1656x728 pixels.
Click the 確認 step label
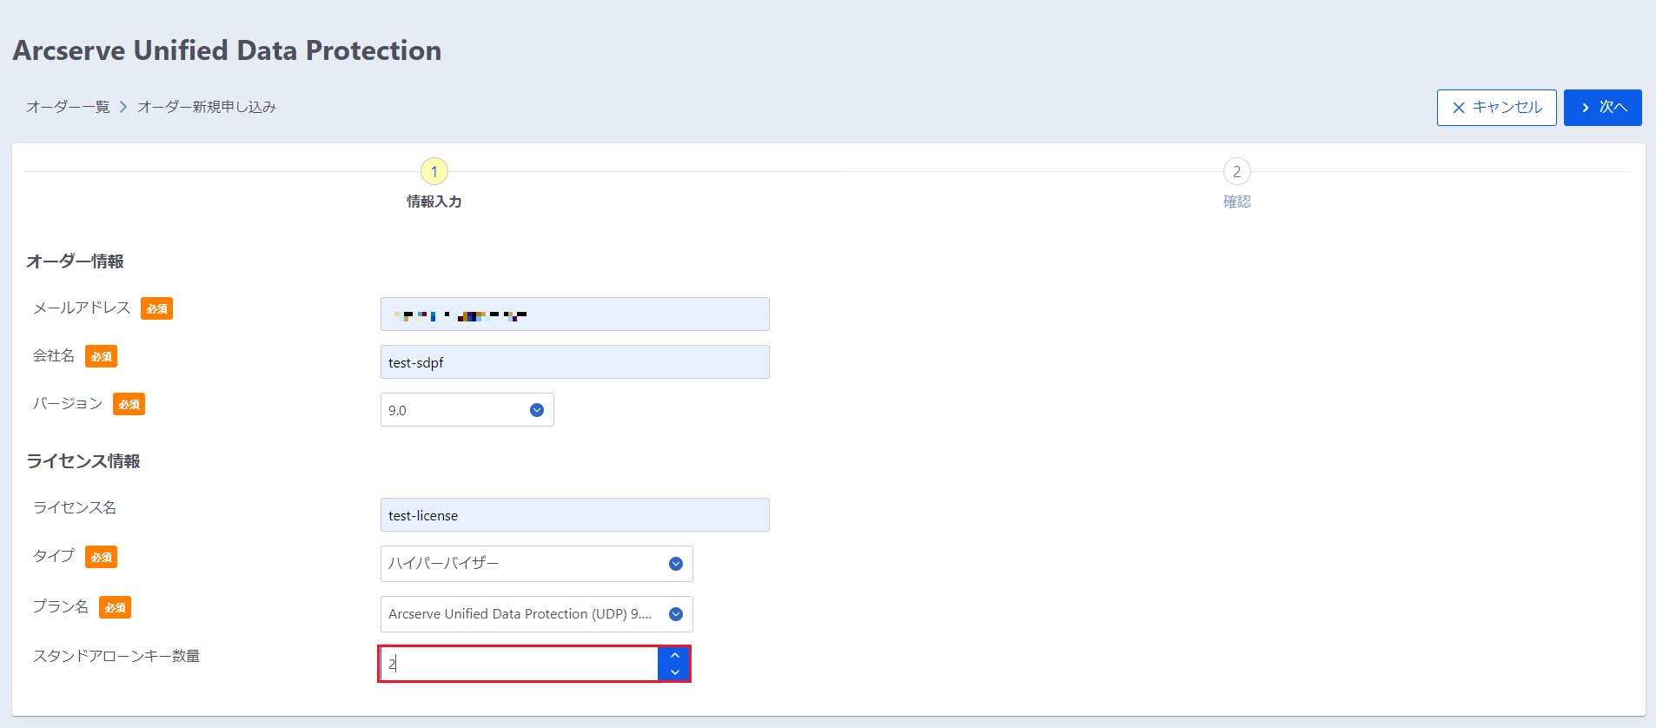[1236, 202]
